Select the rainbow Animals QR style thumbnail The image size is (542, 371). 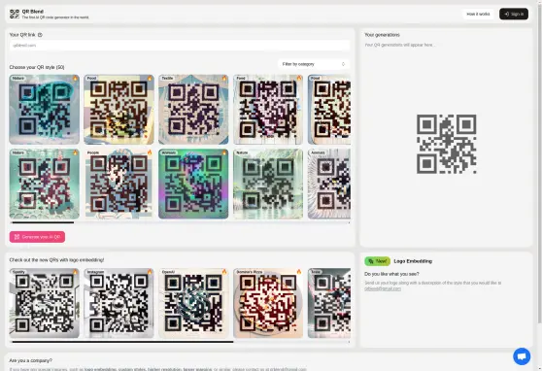pyautogui.click(x=193, y=184)
